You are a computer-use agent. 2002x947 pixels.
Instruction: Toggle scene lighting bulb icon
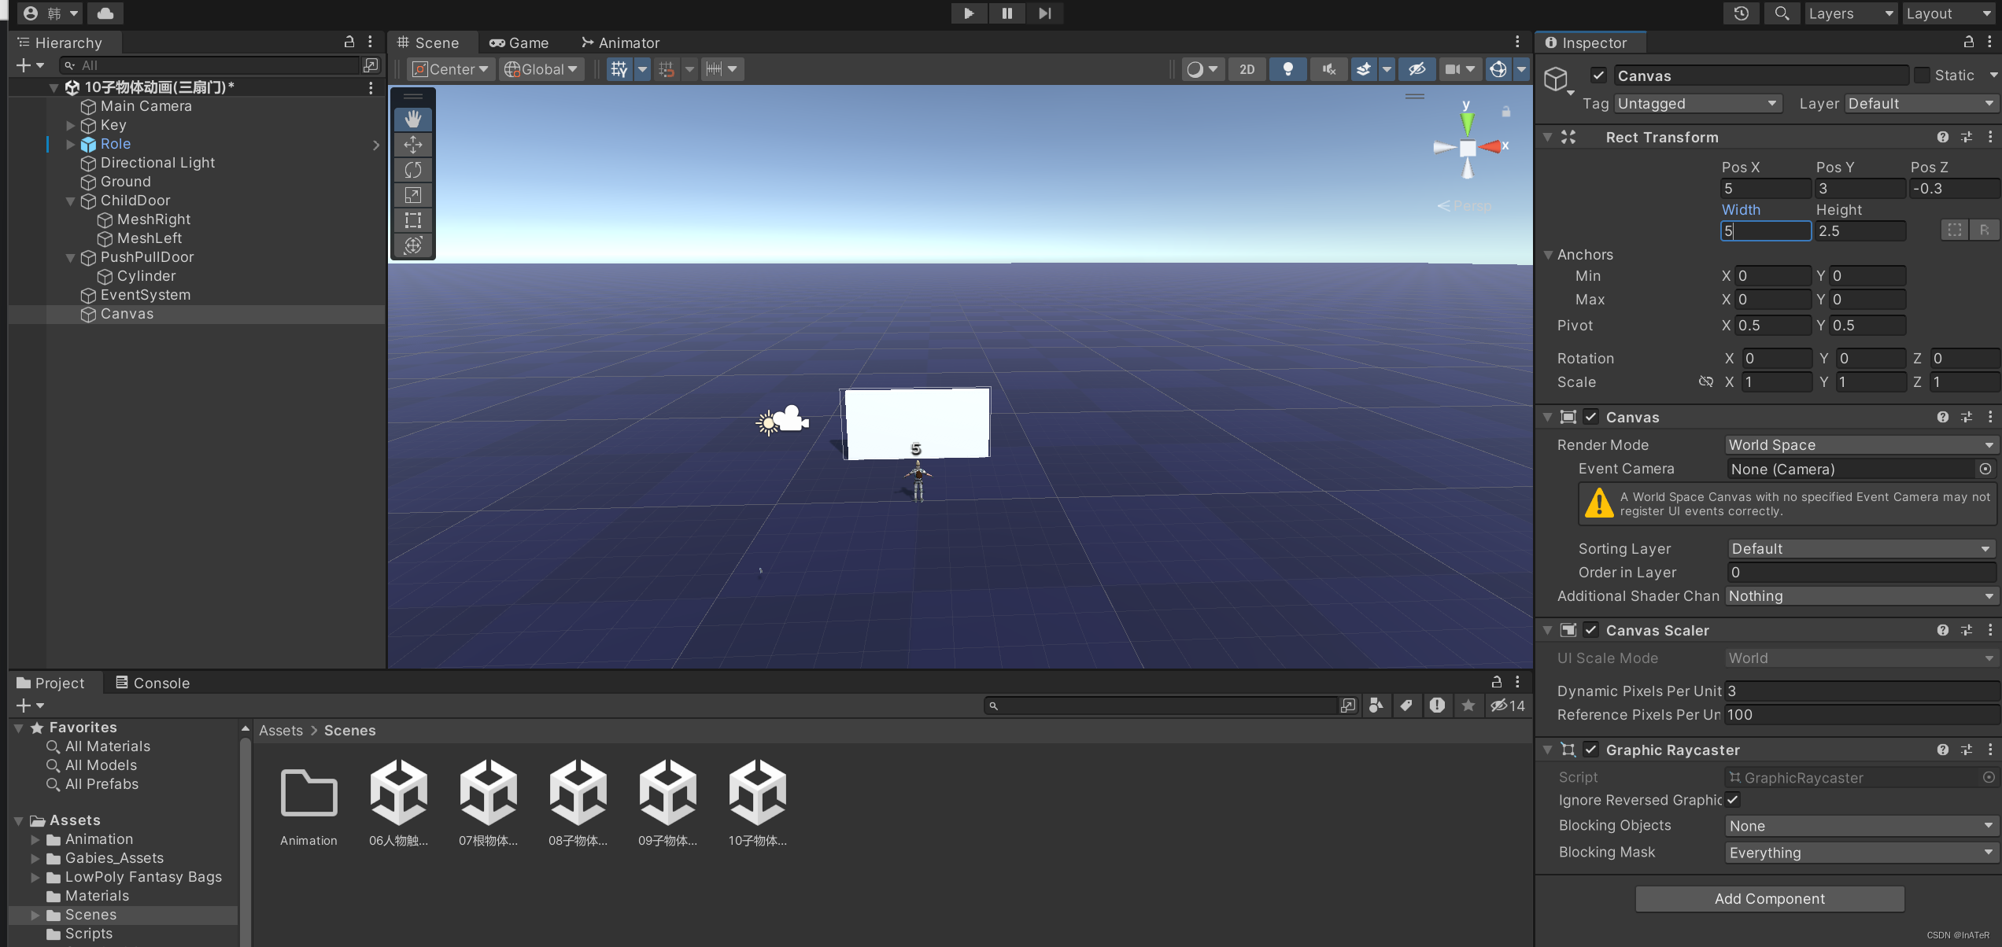[x=1287, y=69]
